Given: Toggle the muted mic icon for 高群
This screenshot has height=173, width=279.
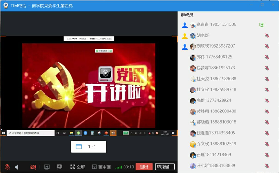Looking at the screenshot, I should (267, 101).
